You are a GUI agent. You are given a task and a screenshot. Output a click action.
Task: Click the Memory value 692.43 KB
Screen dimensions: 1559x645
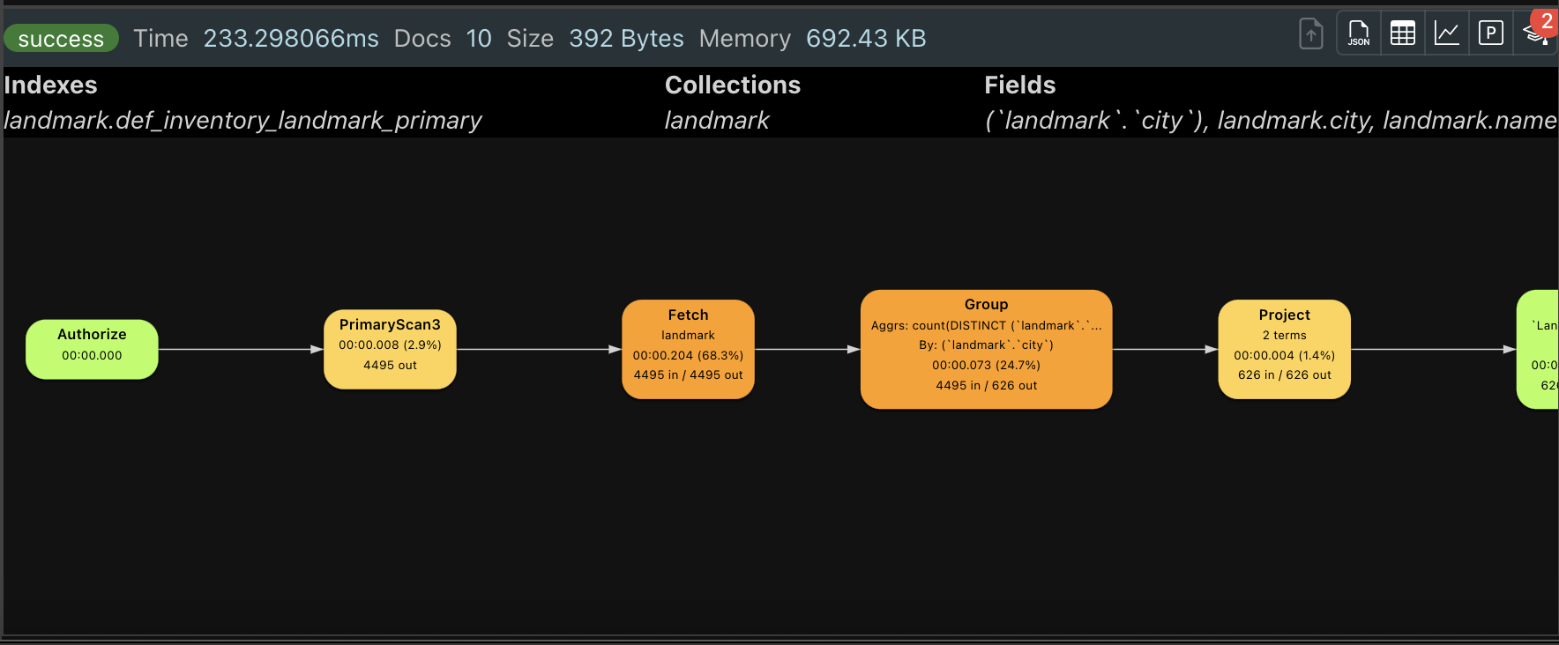[866, 39]
